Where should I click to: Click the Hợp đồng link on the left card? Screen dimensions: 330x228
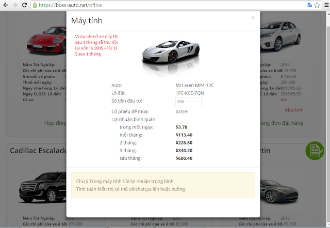(55, 123)
